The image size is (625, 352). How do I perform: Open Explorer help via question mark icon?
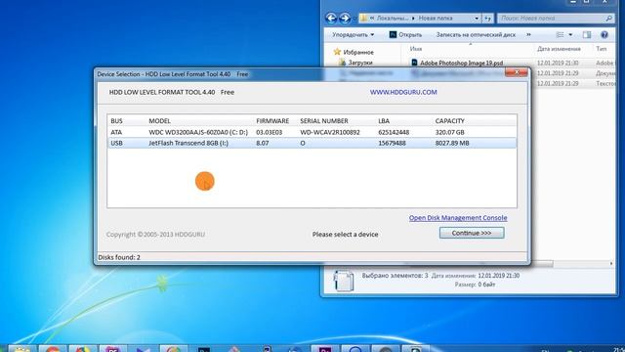(x=604, y=35)
